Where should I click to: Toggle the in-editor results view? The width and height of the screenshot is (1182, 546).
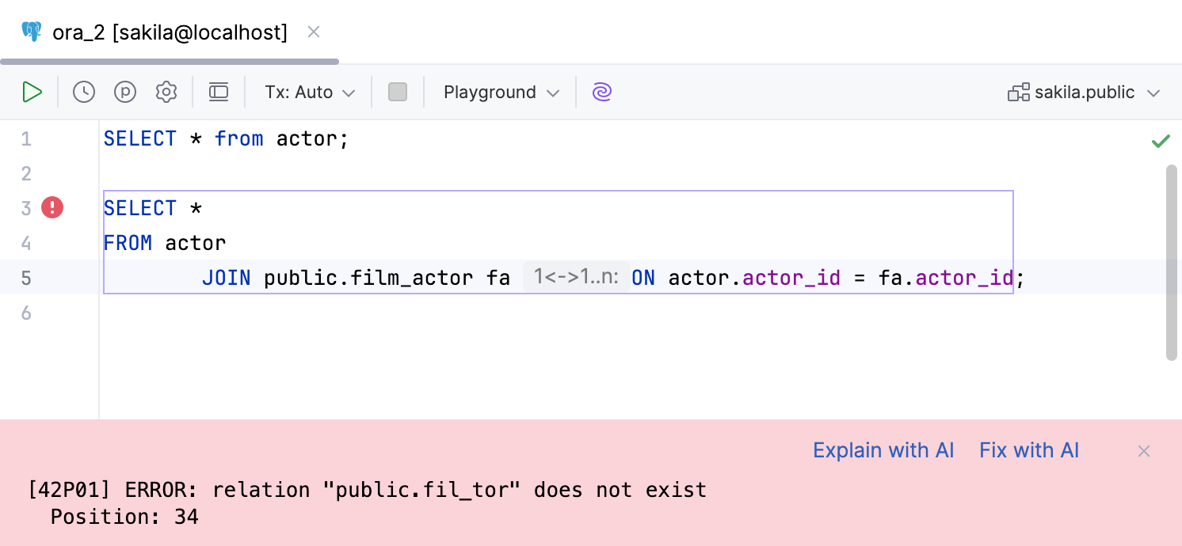(x=219, y=92)
